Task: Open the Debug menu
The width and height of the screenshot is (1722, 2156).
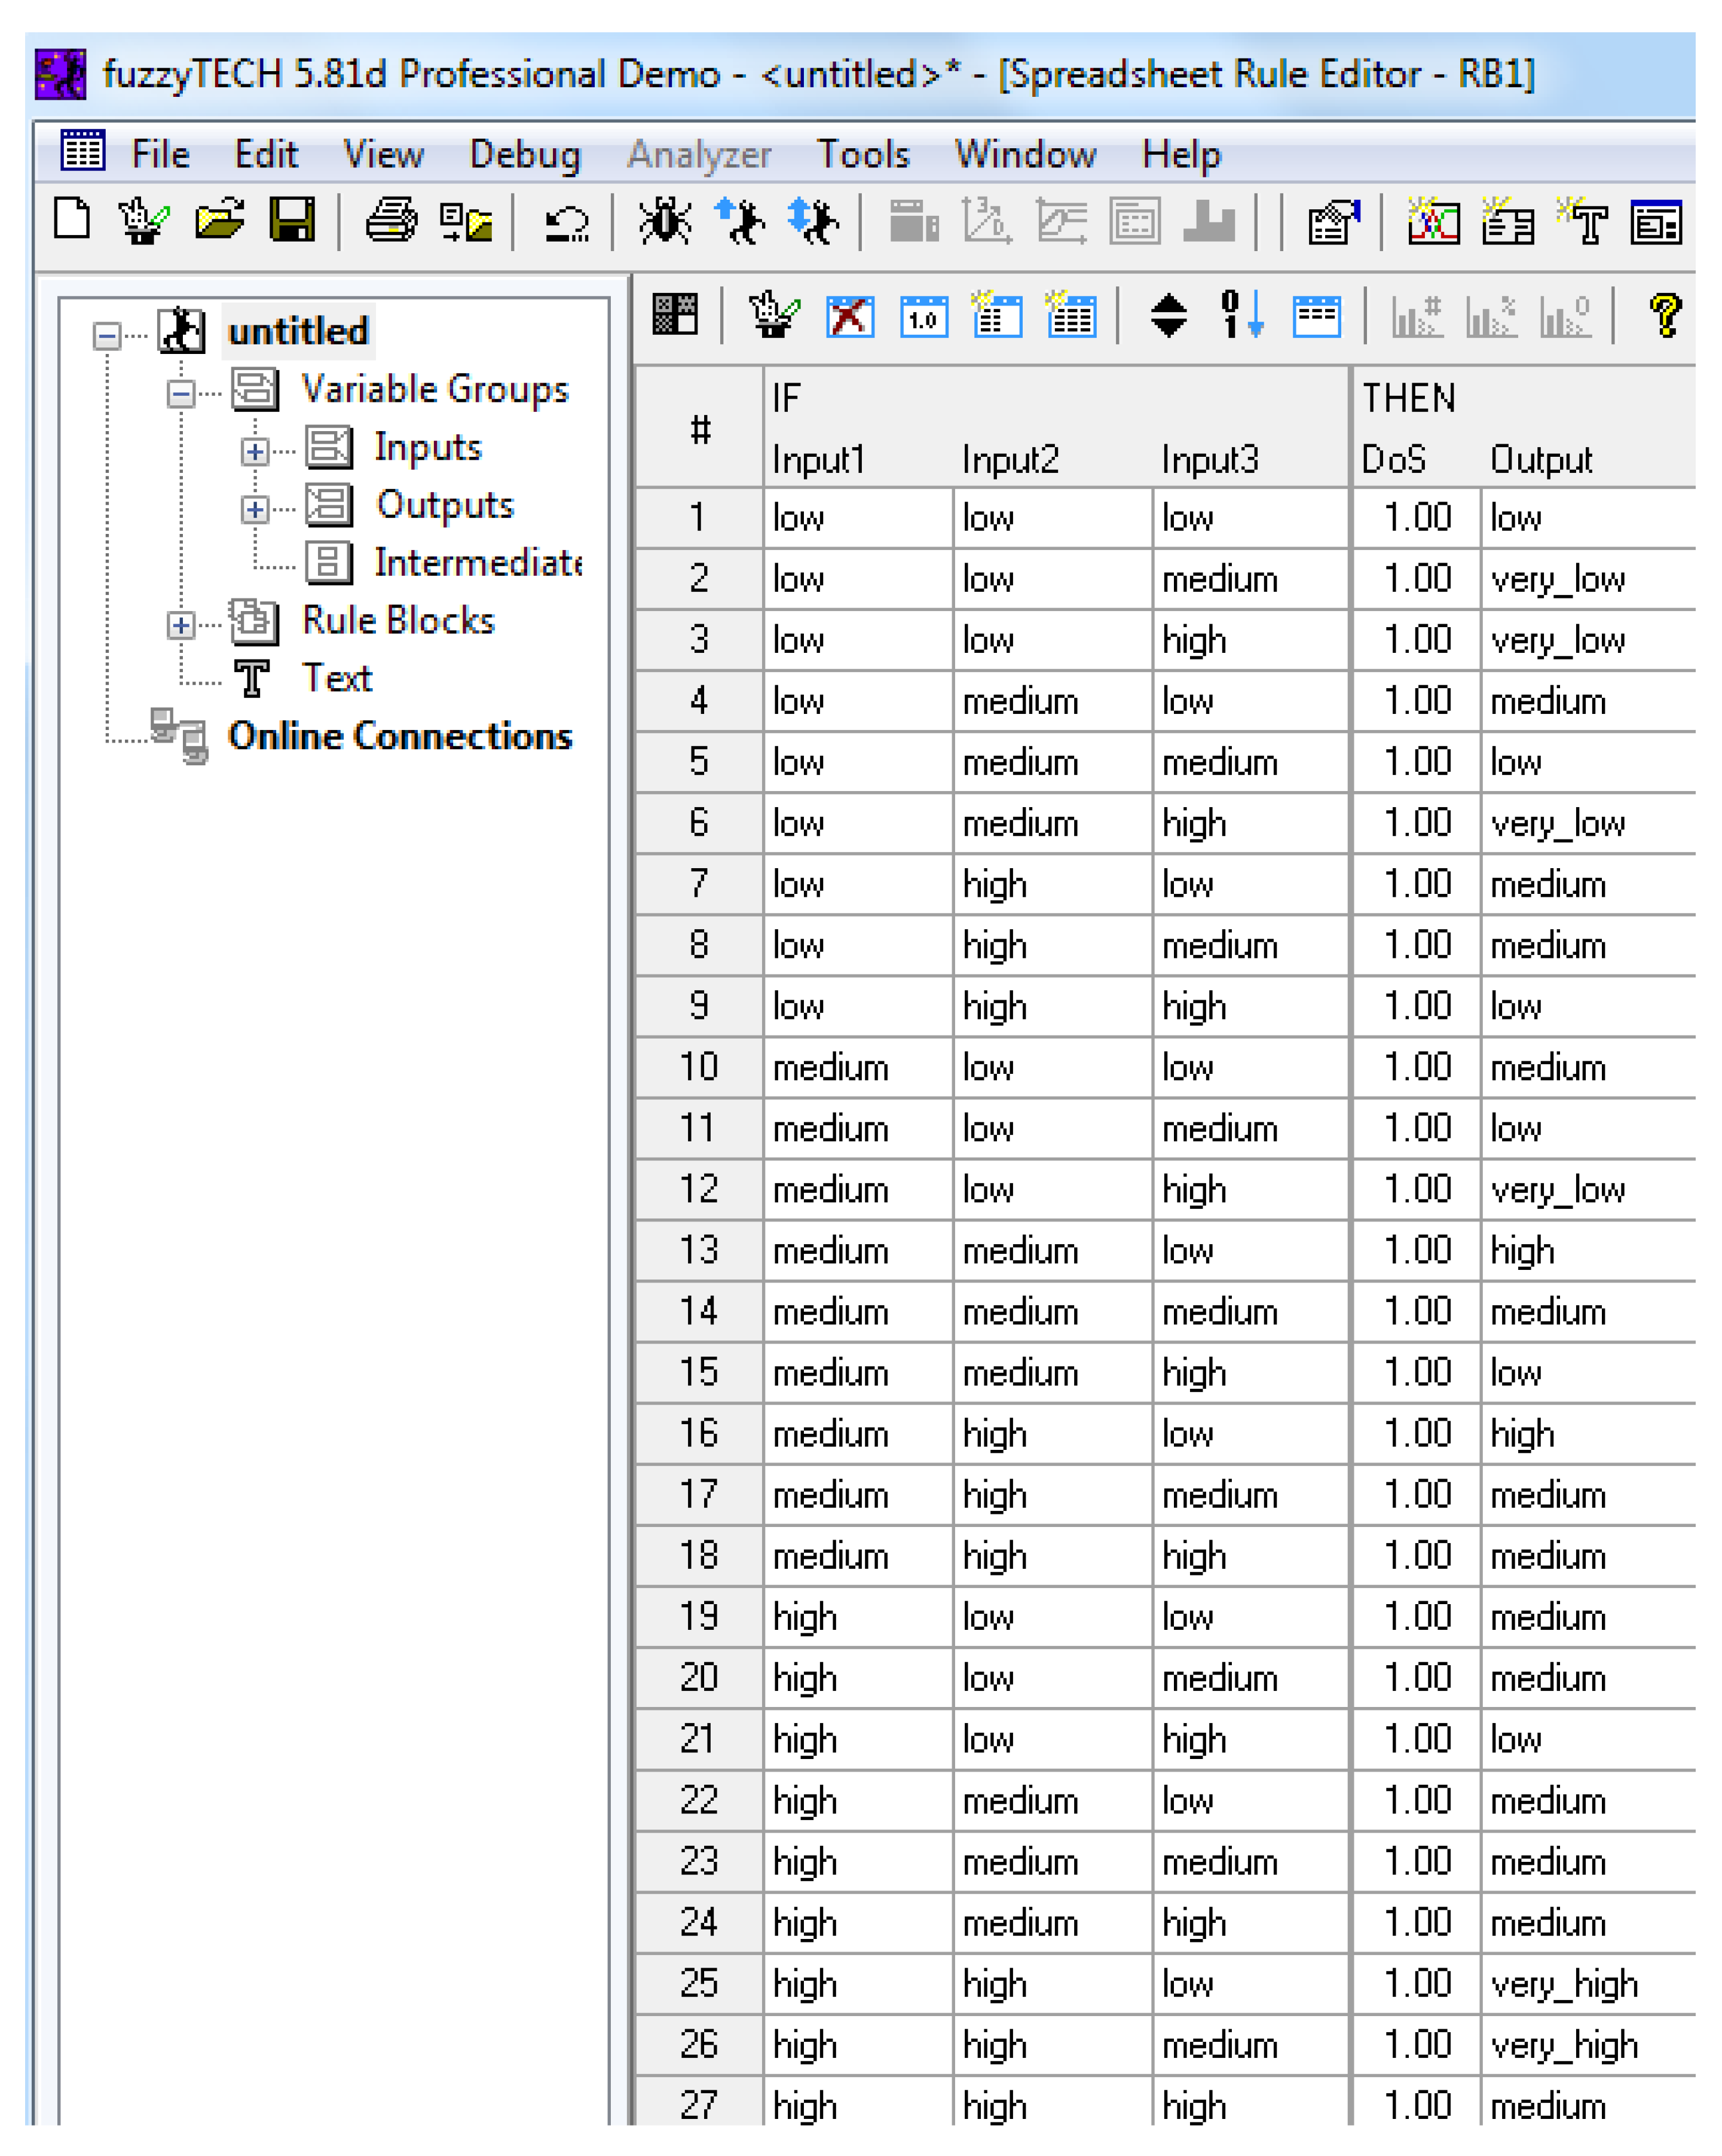Action: tap(525, 155)
